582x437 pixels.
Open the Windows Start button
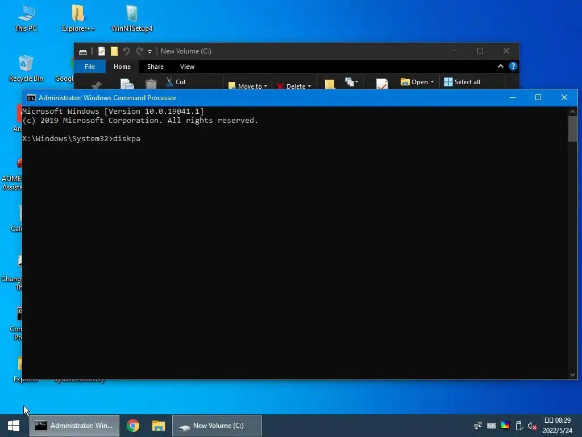click(14, 426)
